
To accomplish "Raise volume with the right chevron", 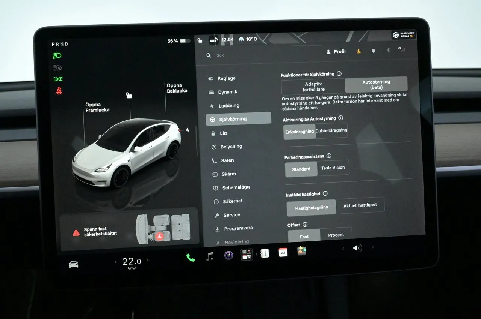I will [x=372, y=247].
